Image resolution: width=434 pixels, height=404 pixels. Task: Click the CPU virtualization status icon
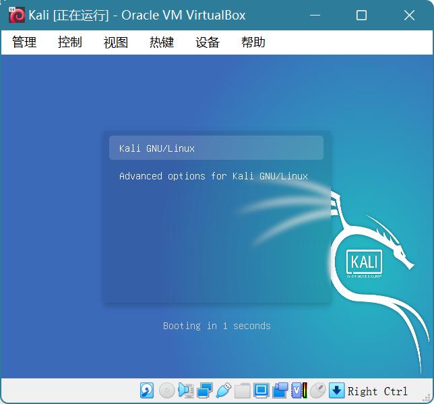(299, 391)
